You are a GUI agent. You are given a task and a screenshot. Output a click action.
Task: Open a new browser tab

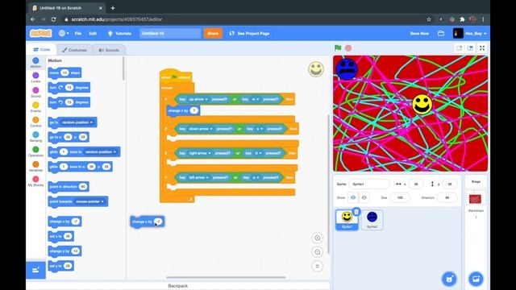pyautogui.click(x=113, y=8)
